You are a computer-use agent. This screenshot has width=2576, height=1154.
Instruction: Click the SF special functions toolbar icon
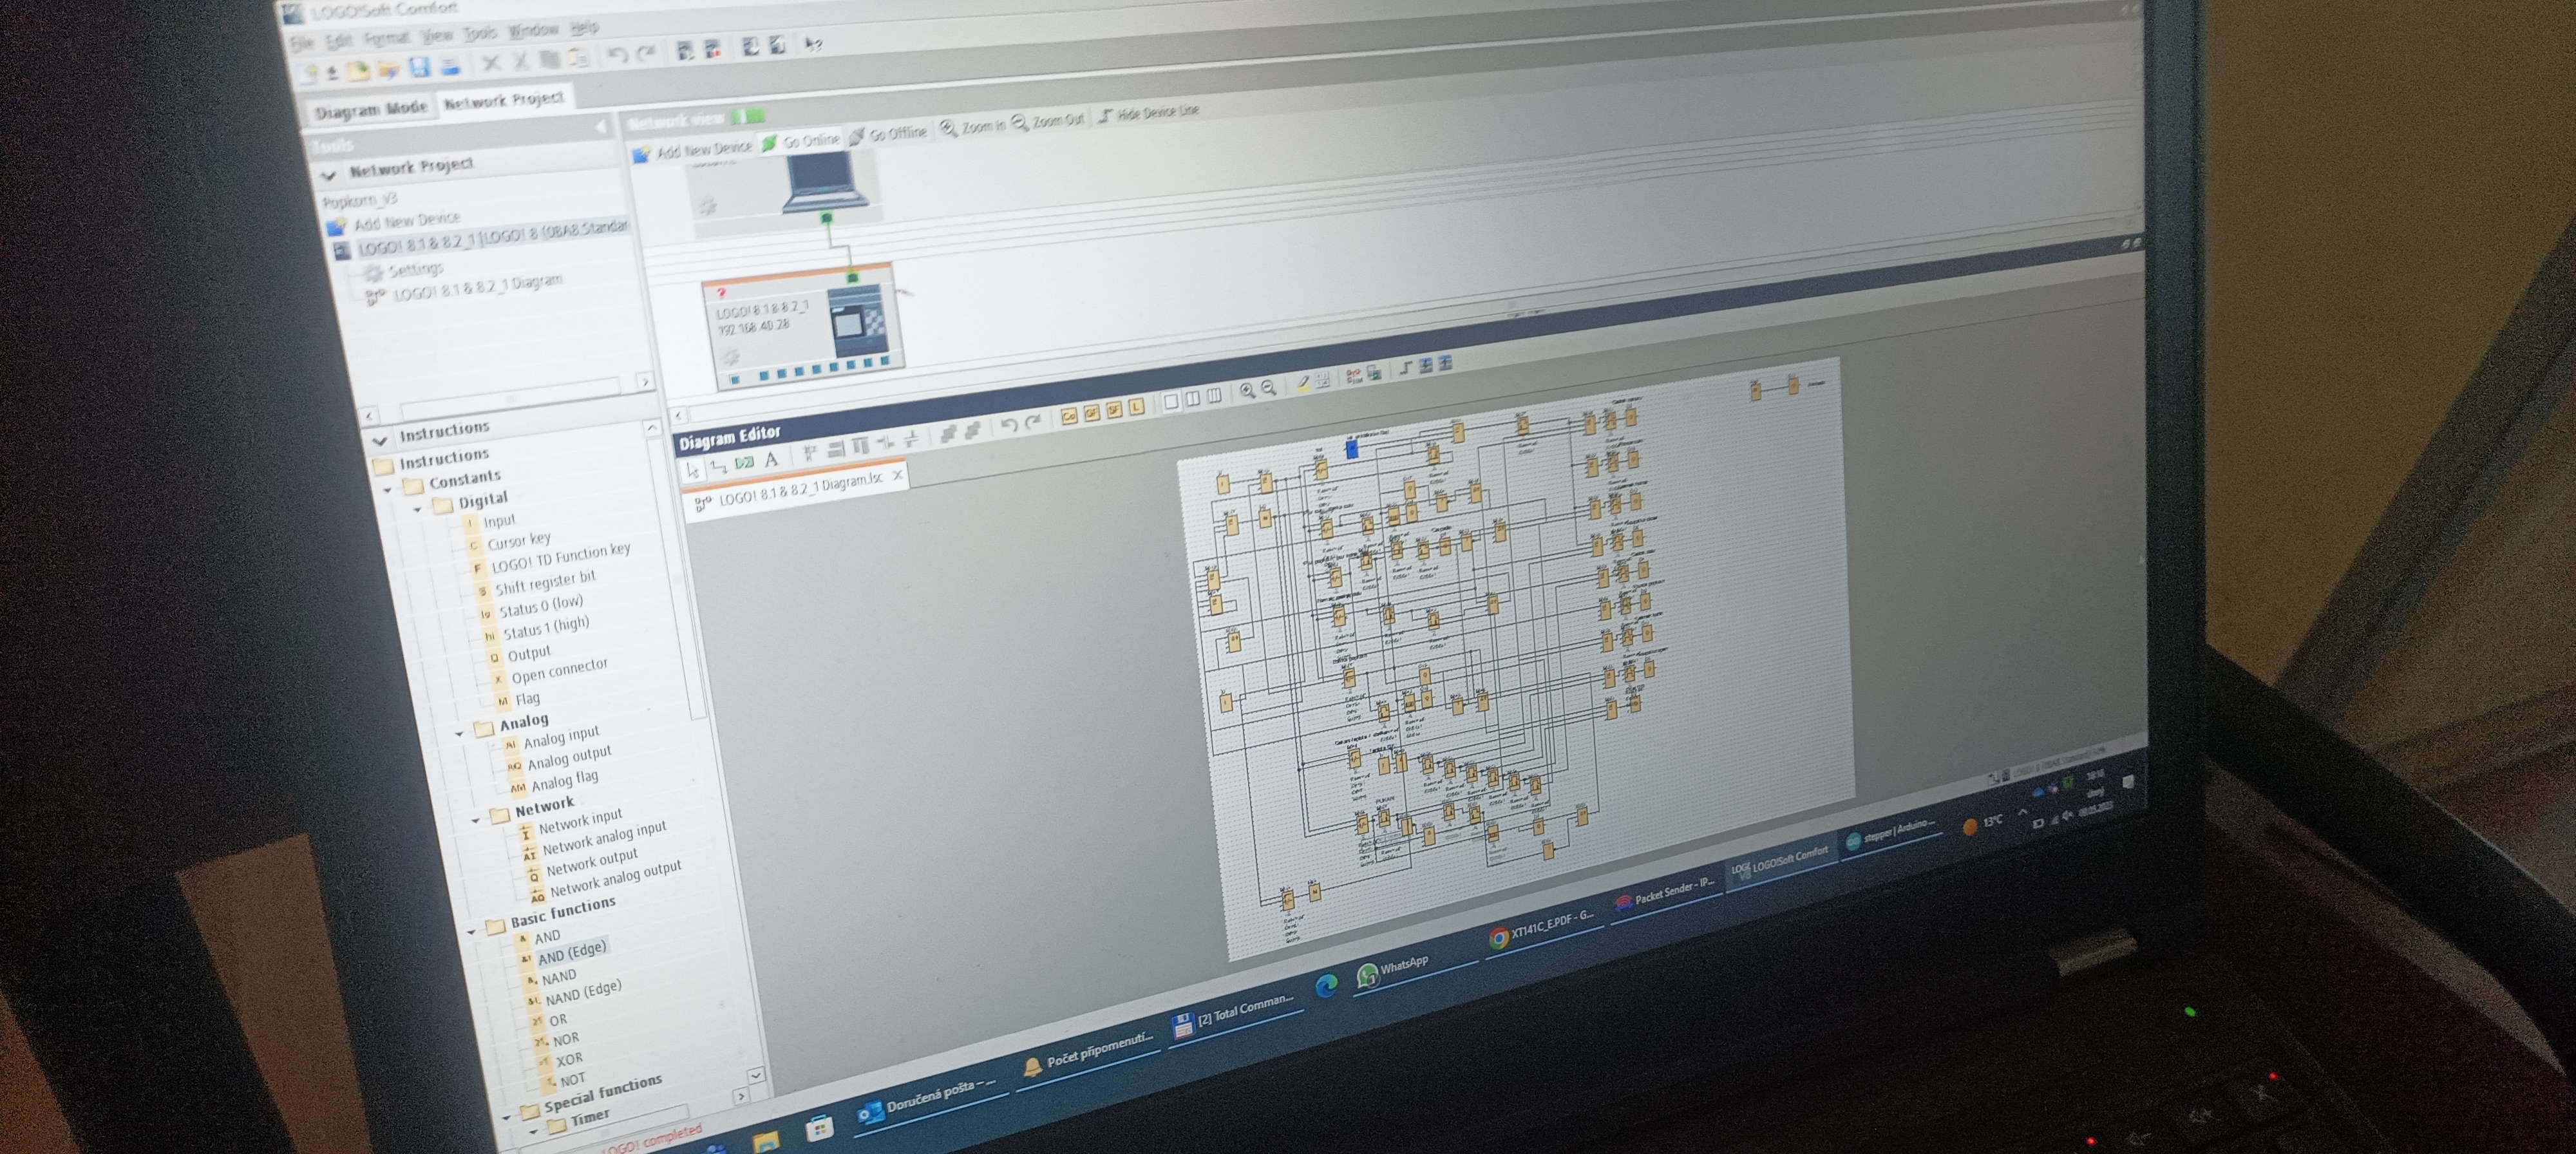coord(1114,410)
